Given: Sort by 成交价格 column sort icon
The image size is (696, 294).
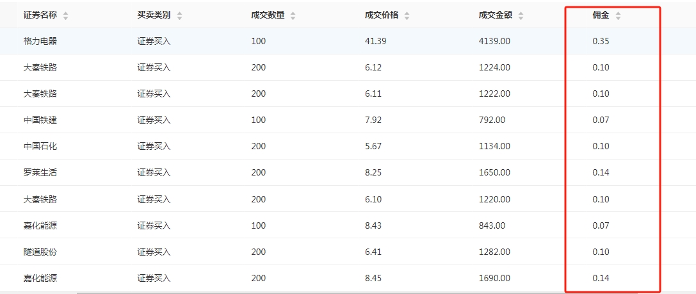Looking at the screenshot, I should coord(407,15).
